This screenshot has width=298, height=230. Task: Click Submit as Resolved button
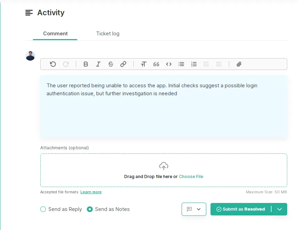(241, 209)
